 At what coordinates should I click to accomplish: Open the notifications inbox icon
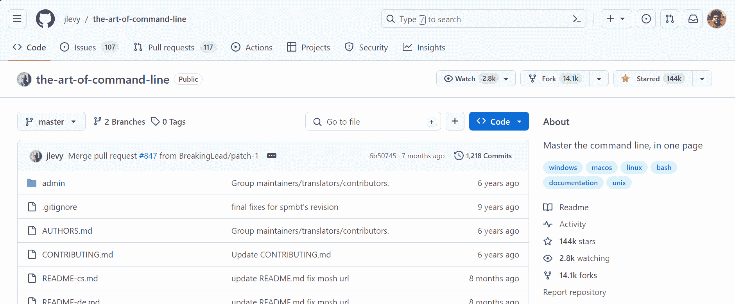tap(693, 19)
